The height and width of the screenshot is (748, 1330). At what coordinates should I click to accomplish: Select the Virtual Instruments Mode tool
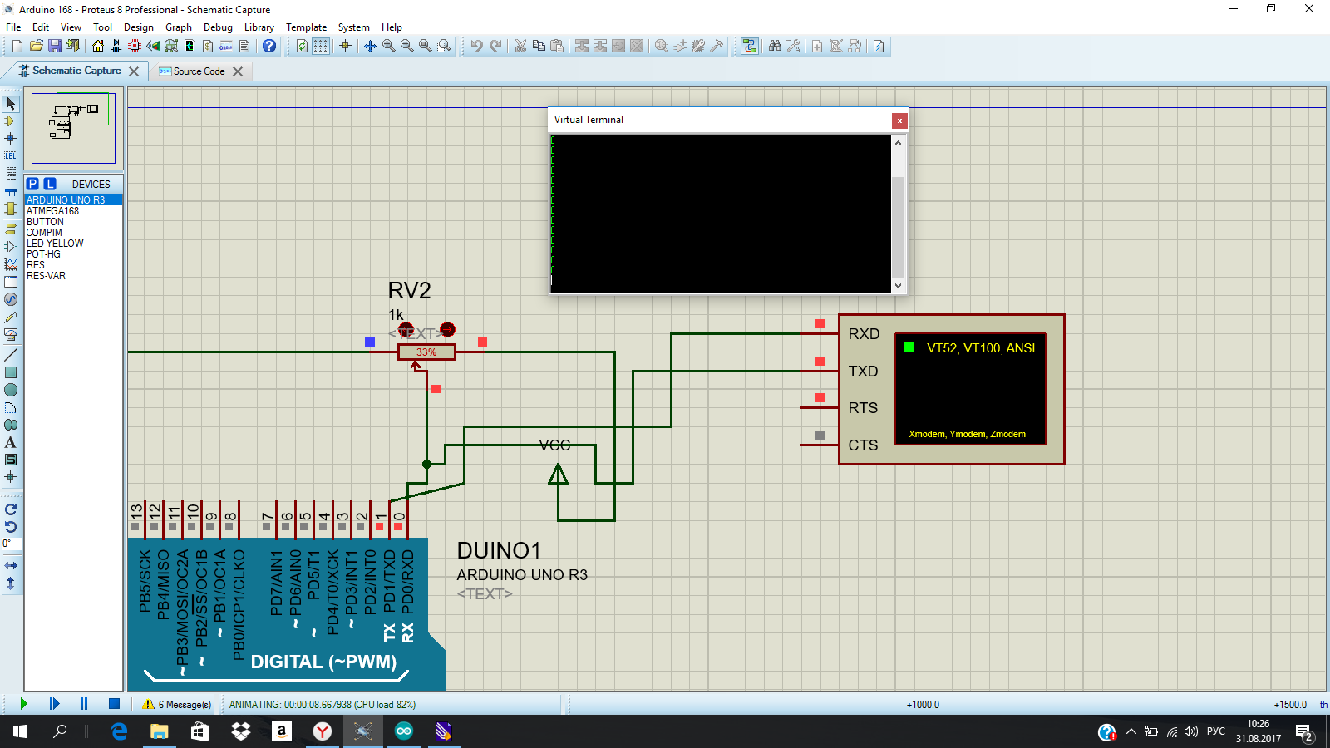point(11,334)
